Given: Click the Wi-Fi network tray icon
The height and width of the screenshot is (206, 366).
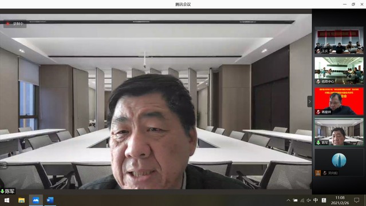Looking at the screenshot, I should 302,200.
